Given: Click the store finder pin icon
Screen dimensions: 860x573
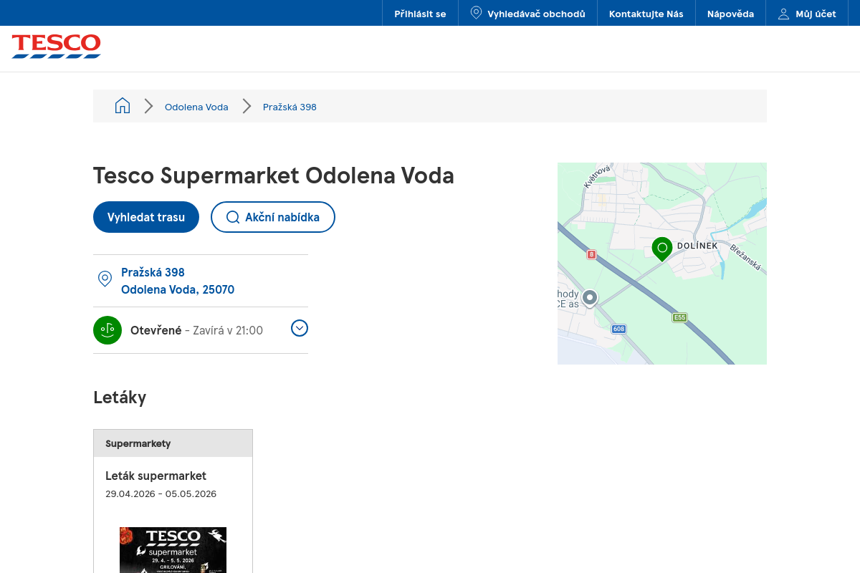Looking at the screenshot, I should point(476,13).
